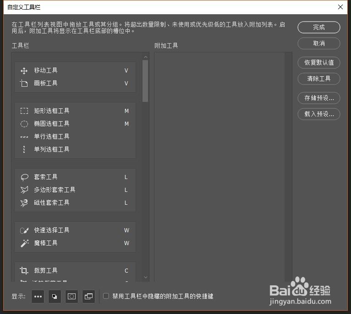The image size is (351, 314).
Task: Click the shortcut V of 画板工具
Action: click(x=126, y=84)
